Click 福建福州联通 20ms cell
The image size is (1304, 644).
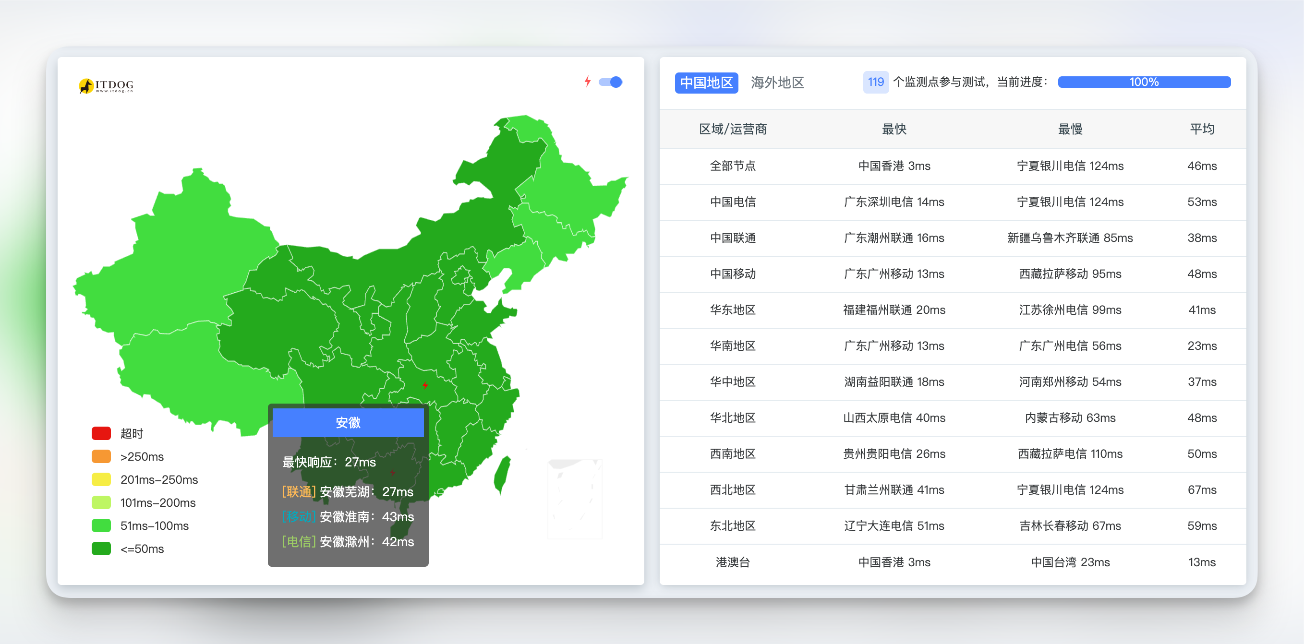[x=894, y=310]
